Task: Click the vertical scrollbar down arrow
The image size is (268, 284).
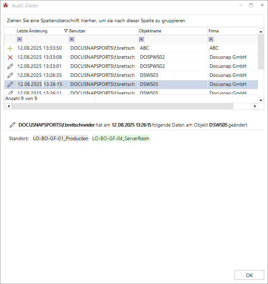Action: 261,100
